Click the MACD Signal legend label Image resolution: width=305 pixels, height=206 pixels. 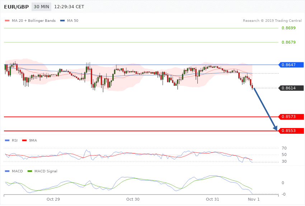pos(46,171)
